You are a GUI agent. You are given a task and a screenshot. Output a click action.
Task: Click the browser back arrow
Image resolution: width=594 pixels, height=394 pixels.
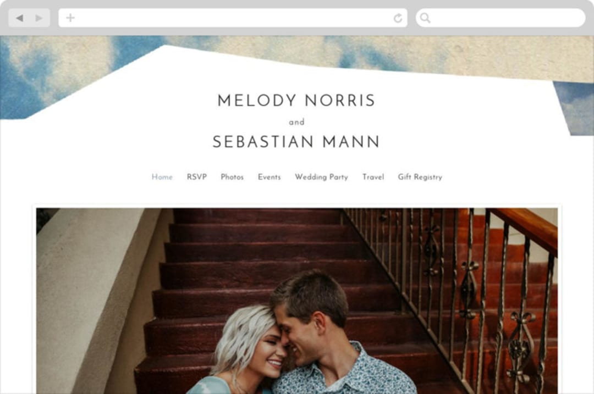click(20, 18)
